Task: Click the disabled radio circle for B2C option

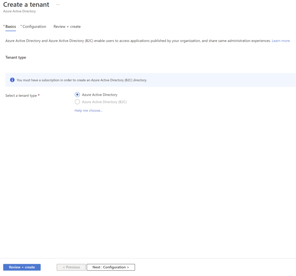Action: (x=77, y=102)
